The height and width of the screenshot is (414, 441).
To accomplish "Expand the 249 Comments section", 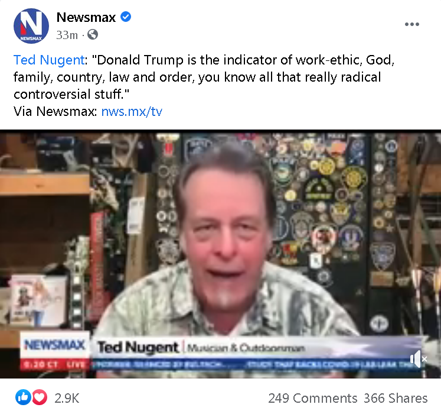I will point(312,398).
